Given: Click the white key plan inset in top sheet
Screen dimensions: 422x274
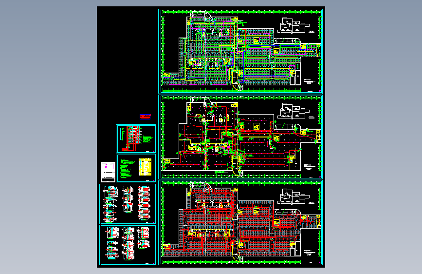Looking at the screenshot, I should pyautogui.click(x=294, y=26).
